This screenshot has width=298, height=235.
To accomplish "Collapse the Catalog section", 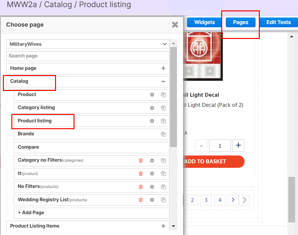I will 163,81.
